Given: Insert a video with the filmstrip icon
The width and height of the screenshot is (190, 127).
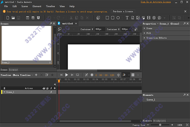Looking at the screenshot, I should [149, 18].
